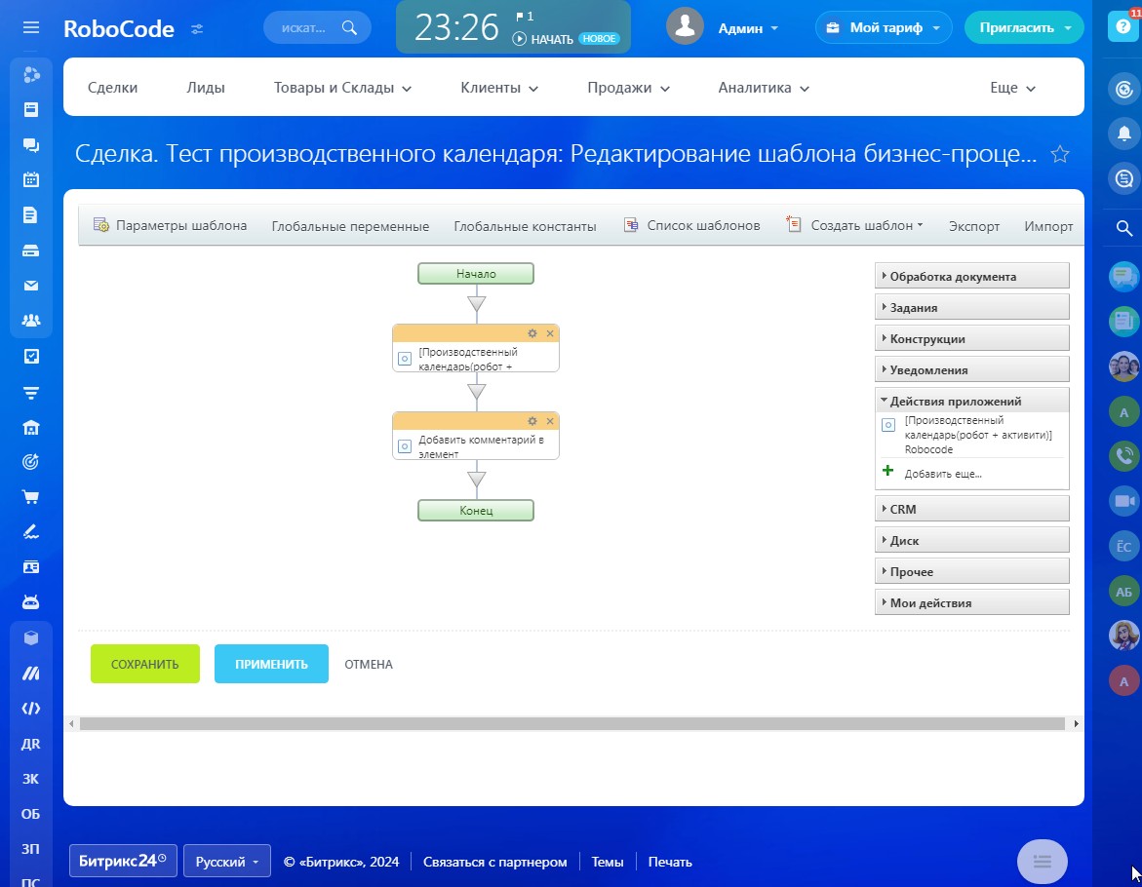
Task: Open the CRM funnel icon in left sidebar
Action: coord(30,393)
